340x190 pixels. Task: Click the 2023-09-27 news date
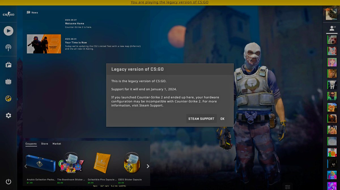[71, 20]
